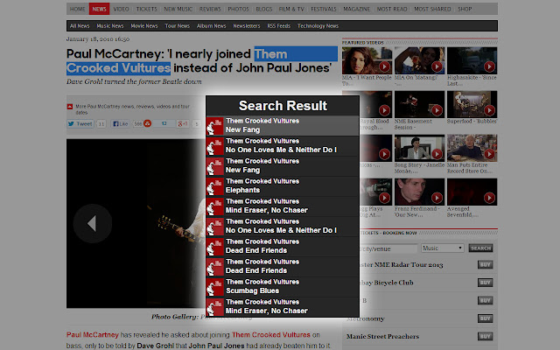Click the city/venue input field
The image size is (560, 350).
[x=388, y=248]
